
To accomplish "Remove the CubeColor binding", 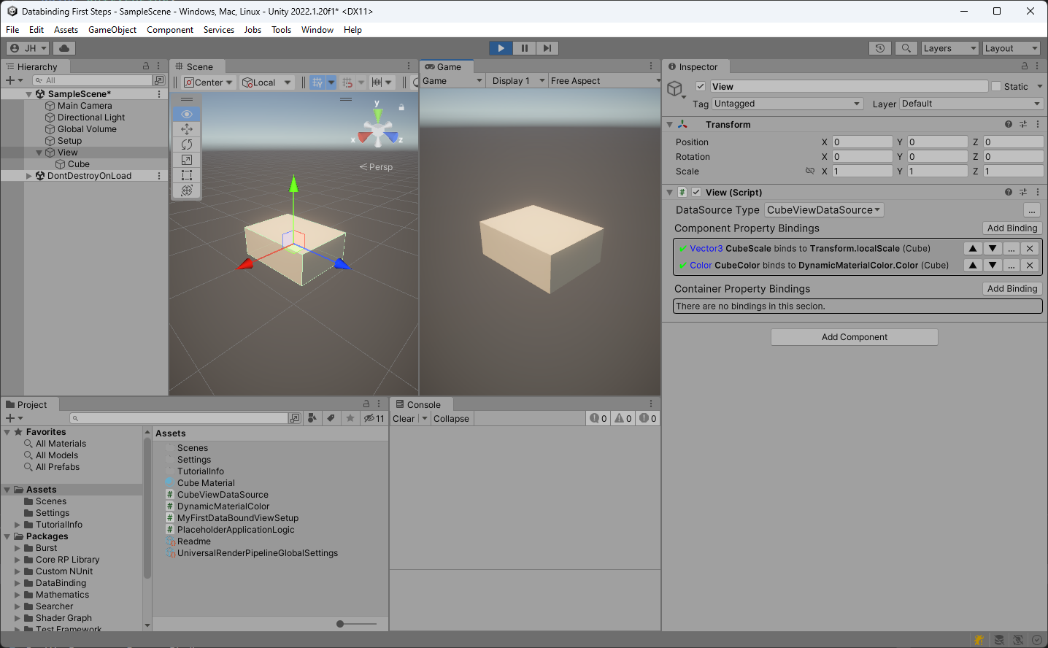I will 1030,265.
